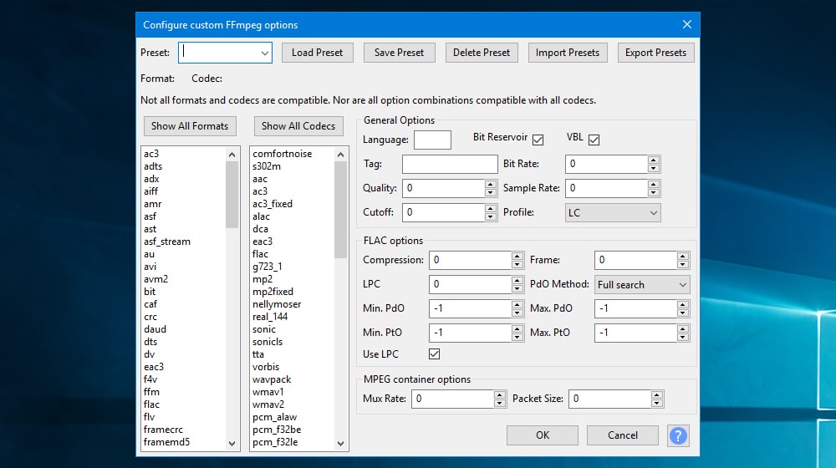Focus the Tag input field

[450, 164]
